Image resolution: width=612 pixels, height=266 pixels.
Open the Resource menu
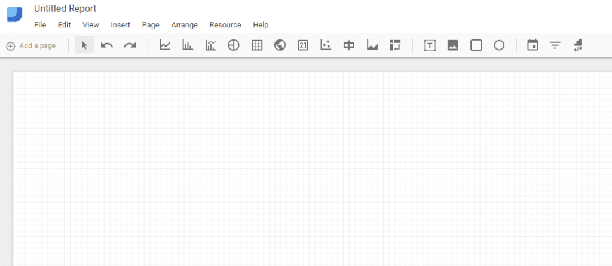pos(225,25)
